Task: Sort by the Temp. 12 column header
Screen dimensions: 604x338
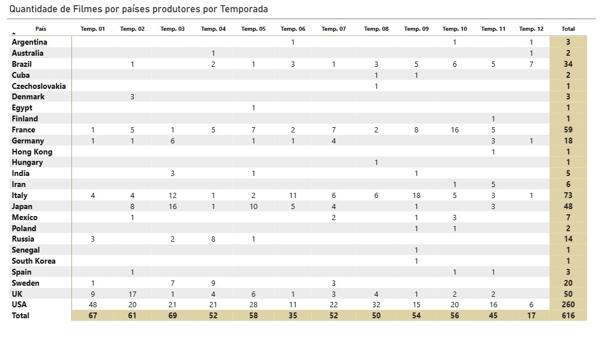Action: [531, 29]
